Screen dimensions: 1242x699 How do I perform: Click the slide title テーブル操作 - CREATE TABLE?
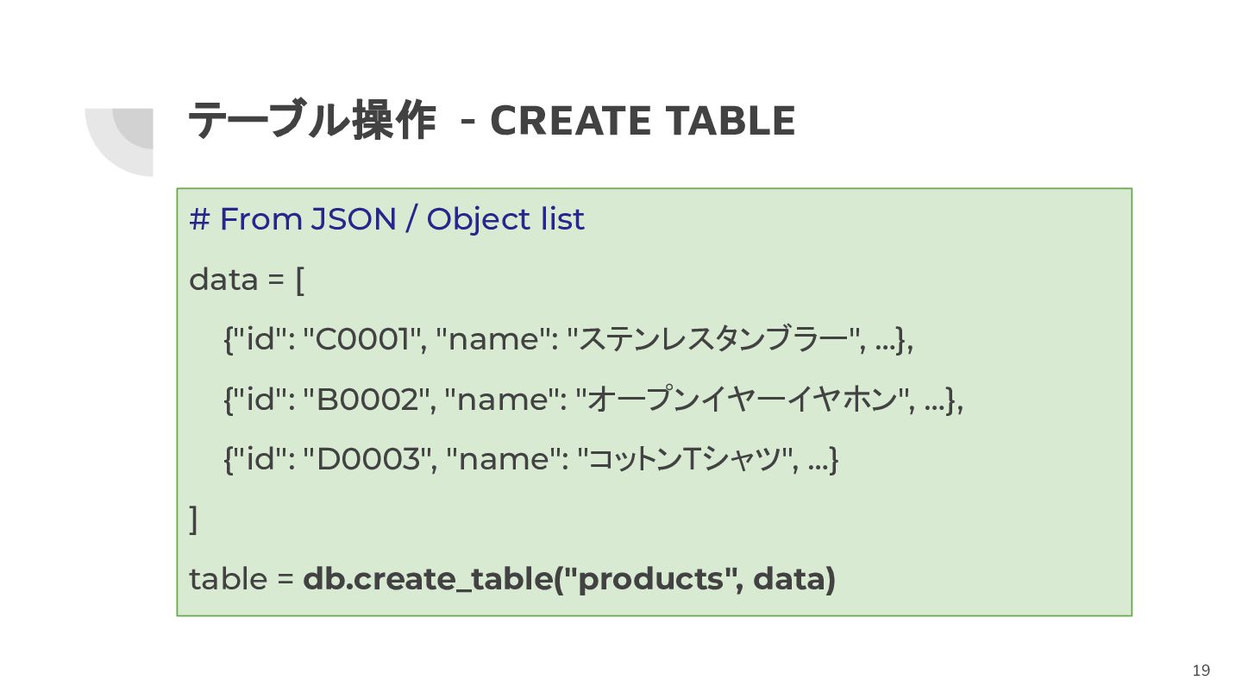point(492,121)
